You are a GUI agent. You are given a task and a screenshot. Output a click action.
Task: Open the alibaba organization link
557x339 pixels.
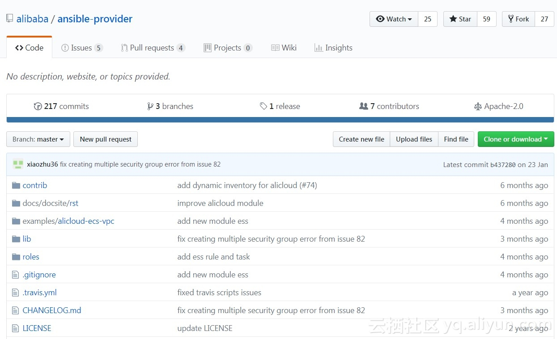pyautogui.click(x=32, y=19)
